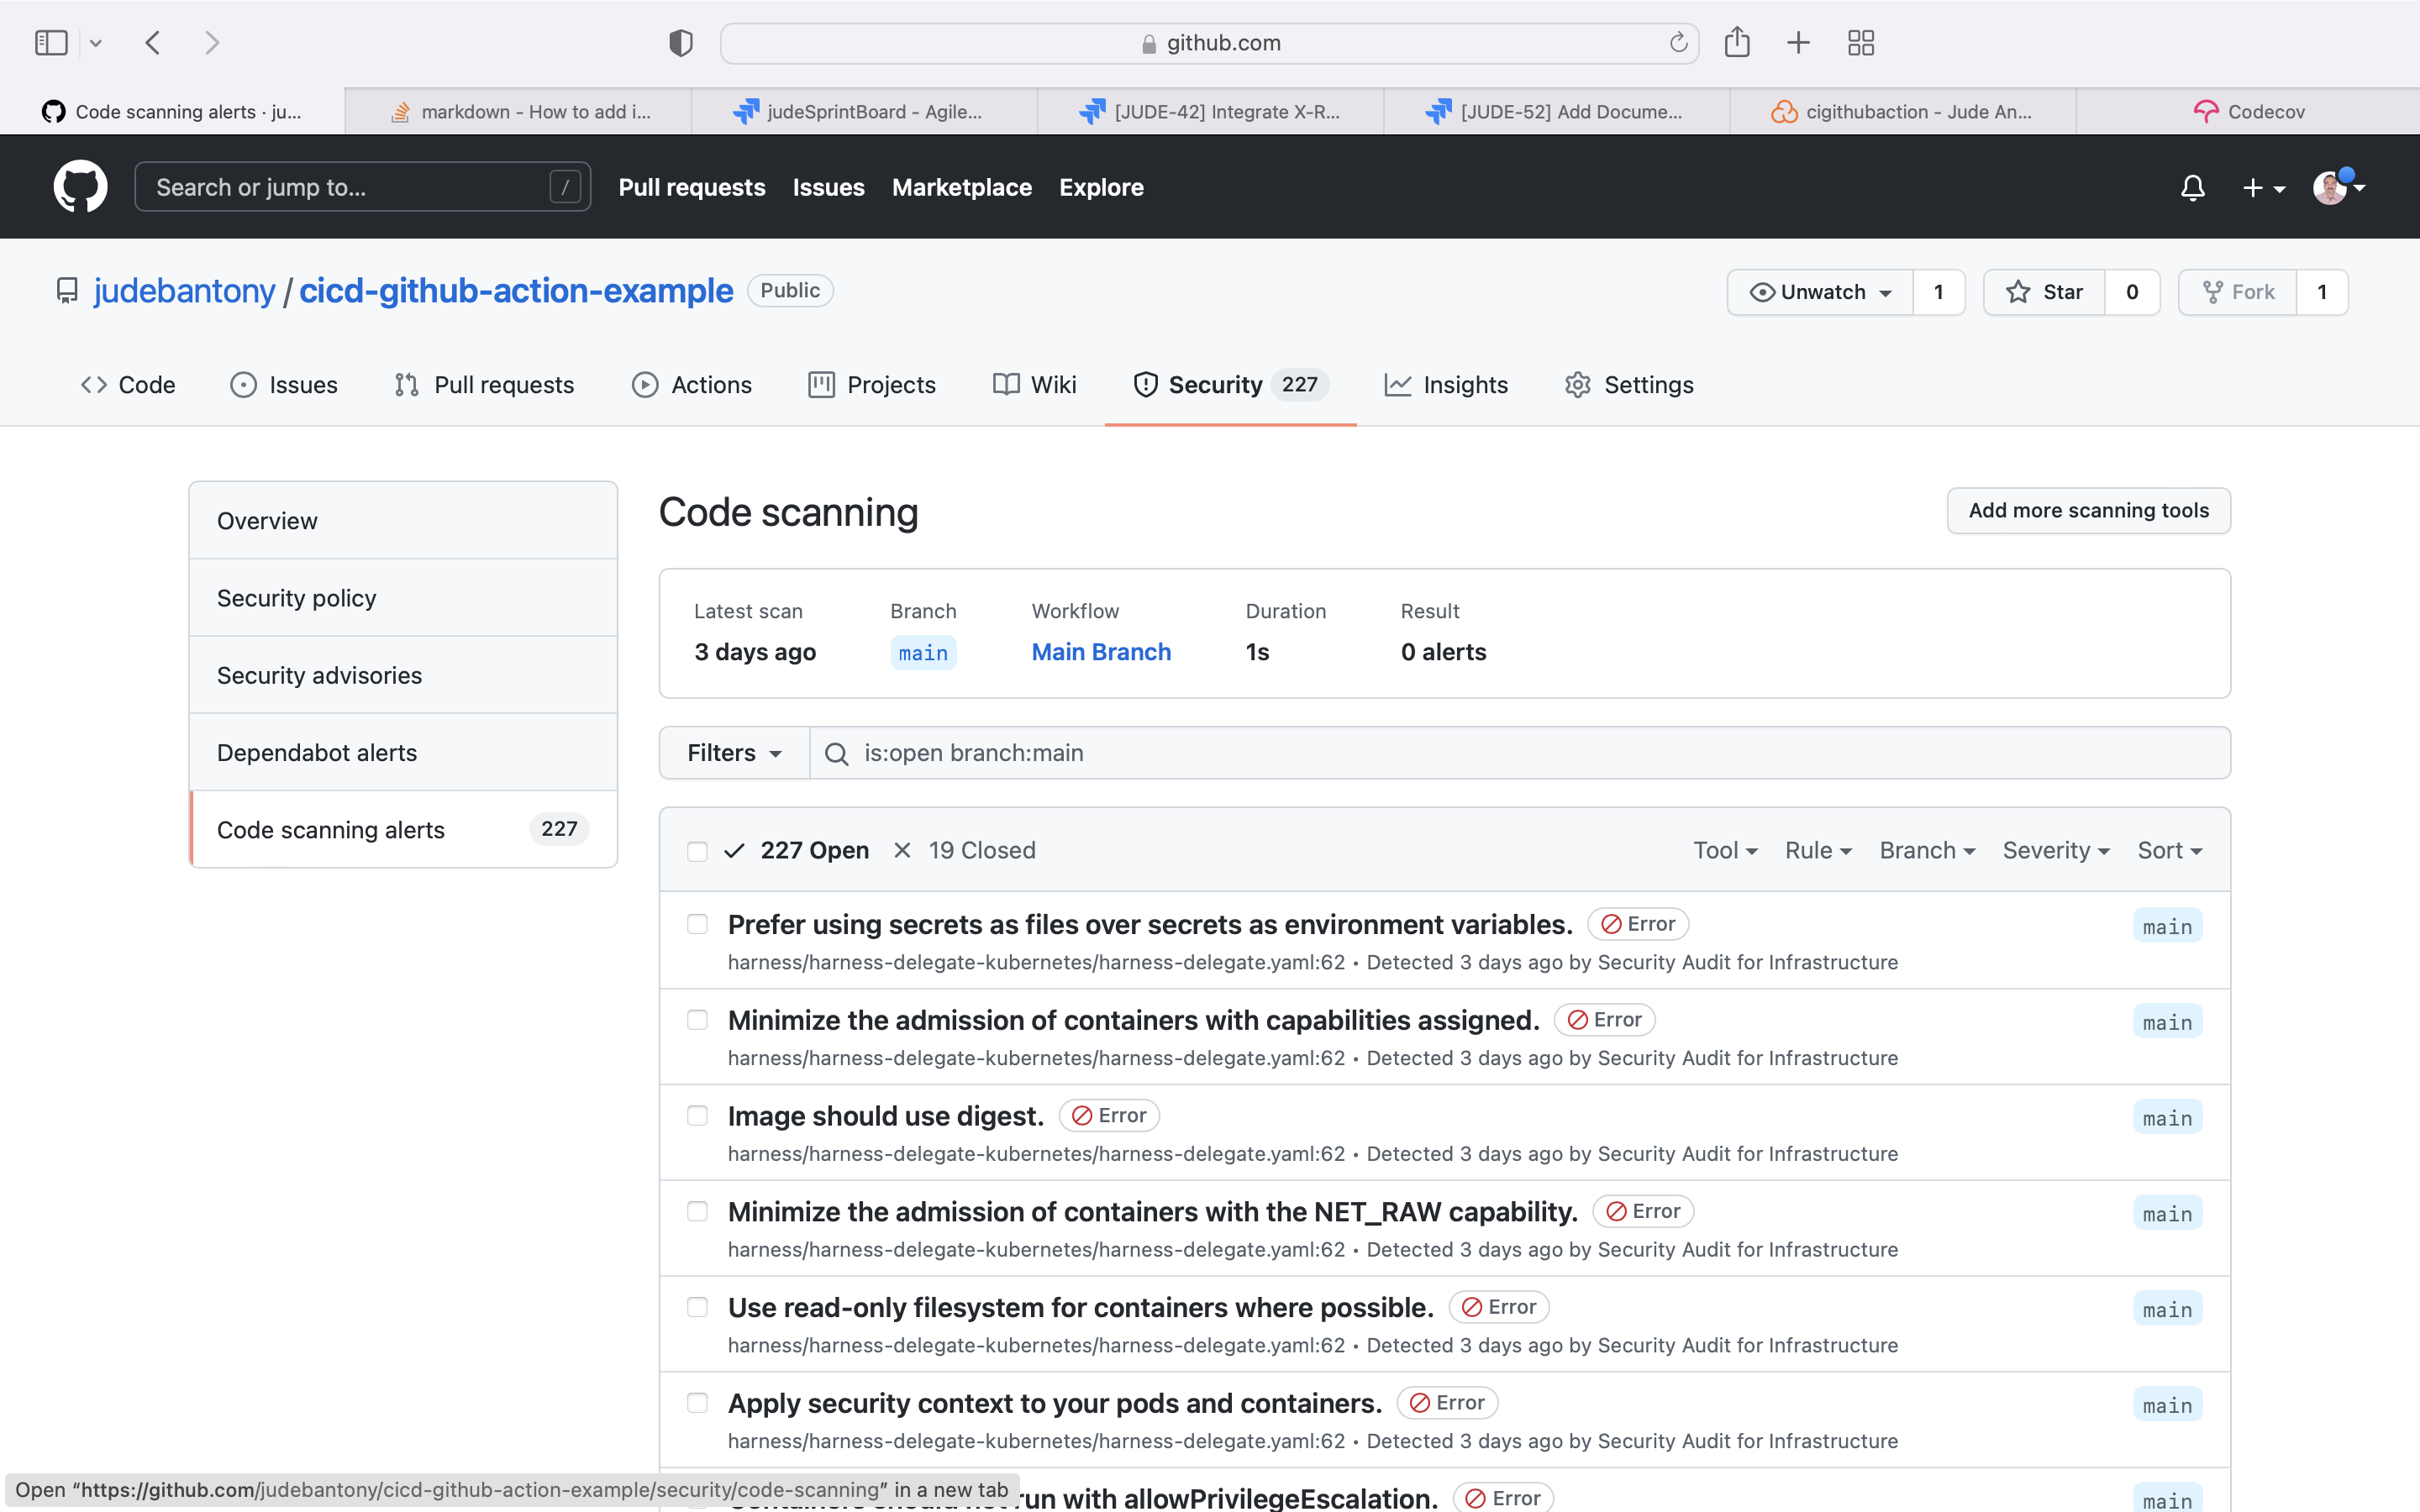The width and height of the screenshot is (2420, 1512).
Task: Open the Safari tab overview grid
Action: (1860, 43)
